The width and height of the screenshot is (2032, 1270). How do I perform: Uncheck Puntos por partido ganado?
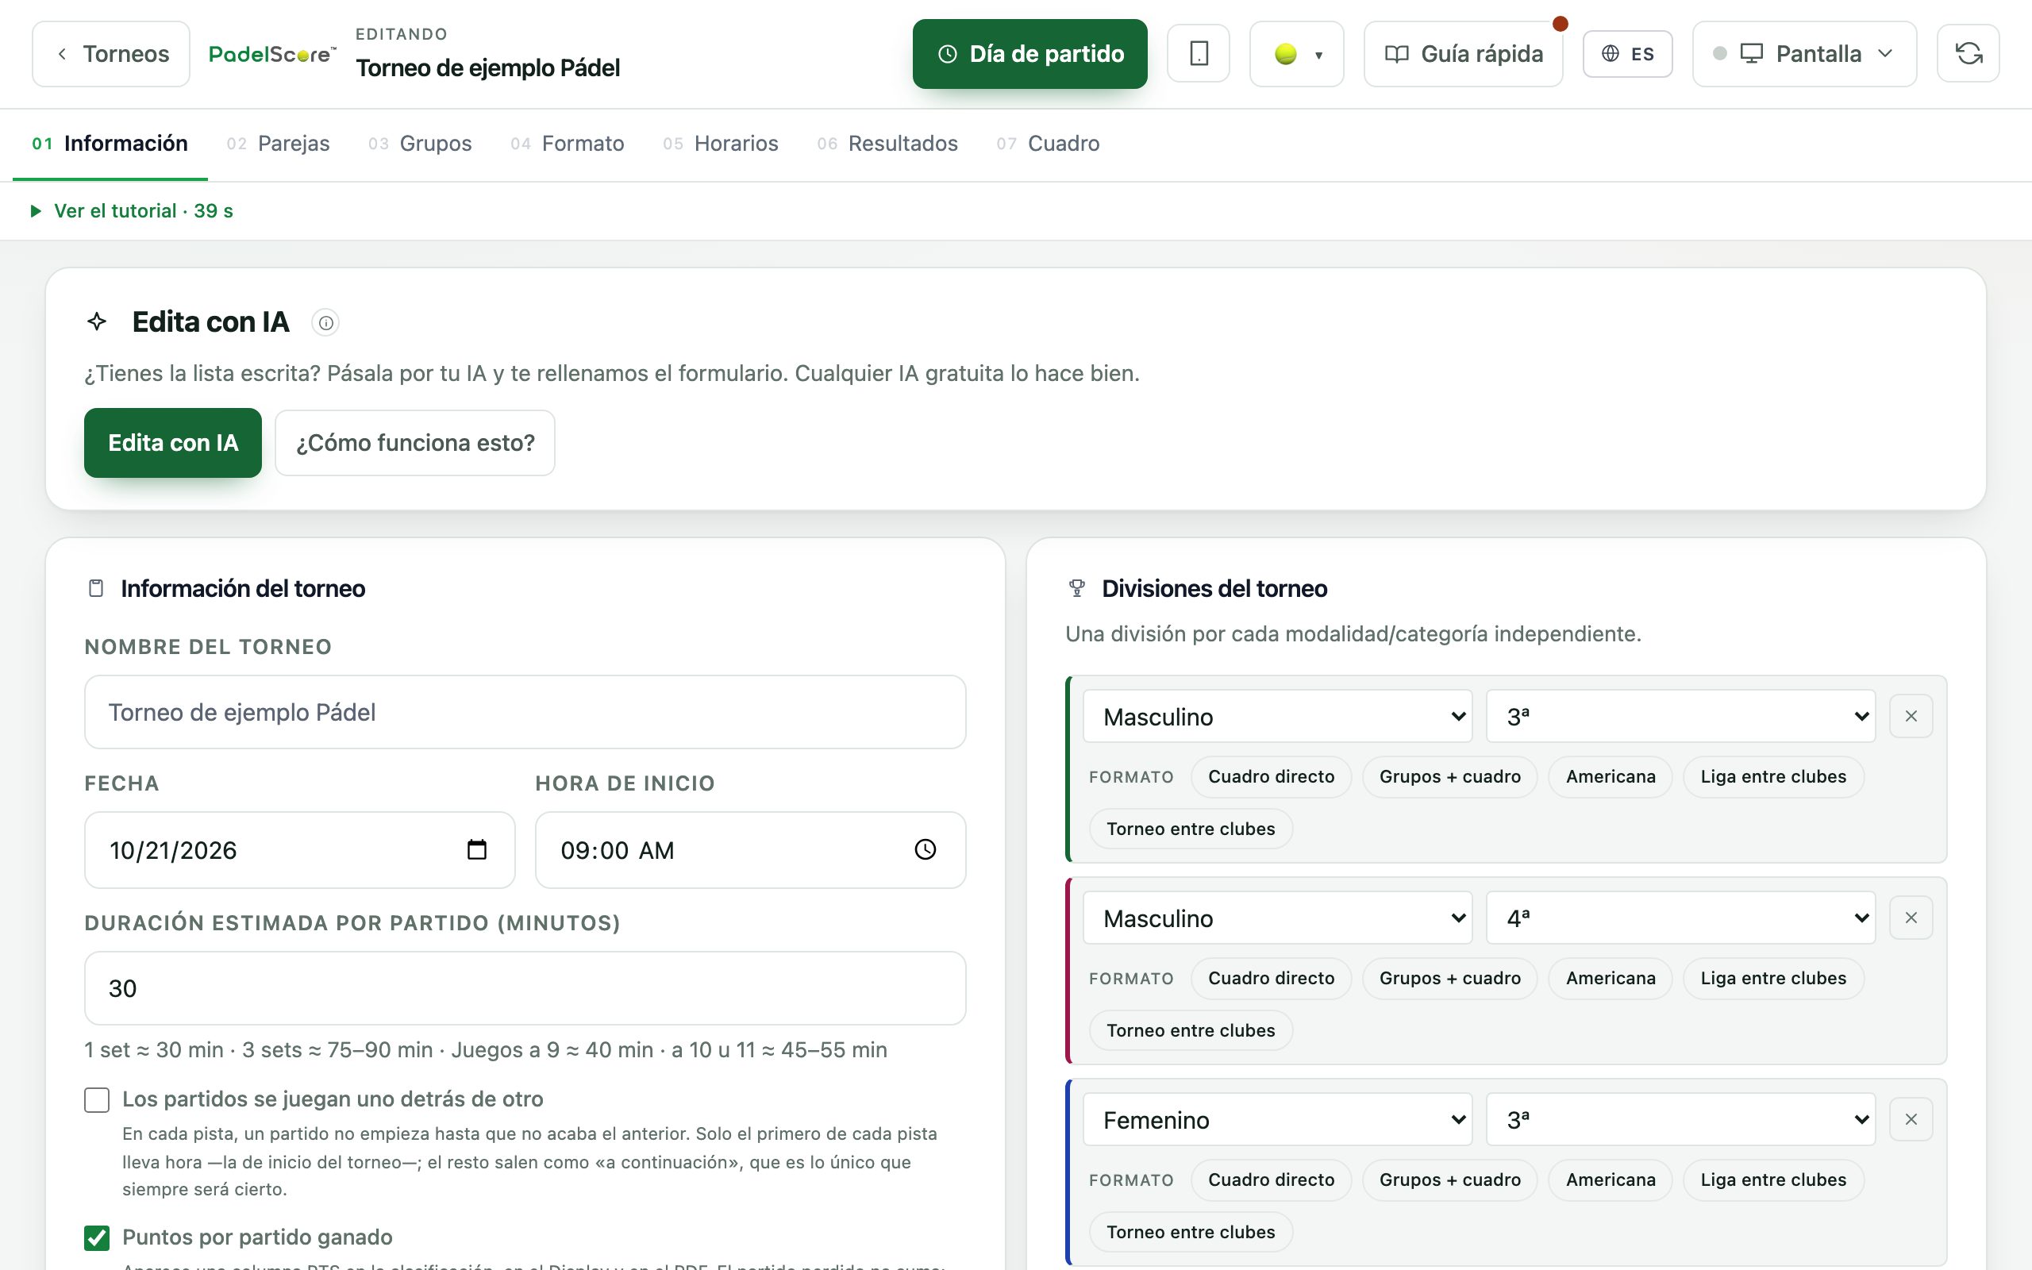click(x=97, y=1237)
